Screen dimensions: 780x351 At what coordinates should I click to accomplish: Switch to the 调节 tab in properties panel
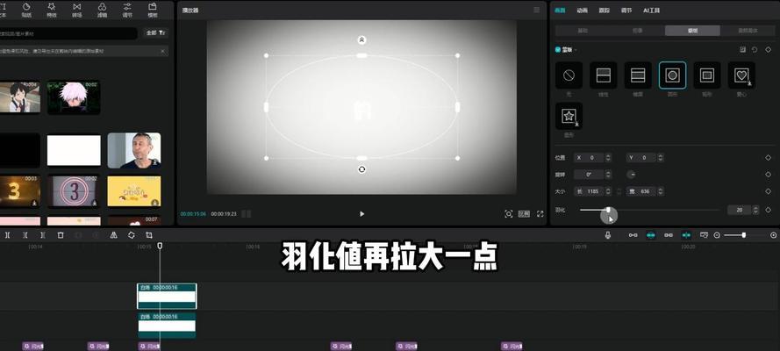pyautogui.click(x=626, y=10)
